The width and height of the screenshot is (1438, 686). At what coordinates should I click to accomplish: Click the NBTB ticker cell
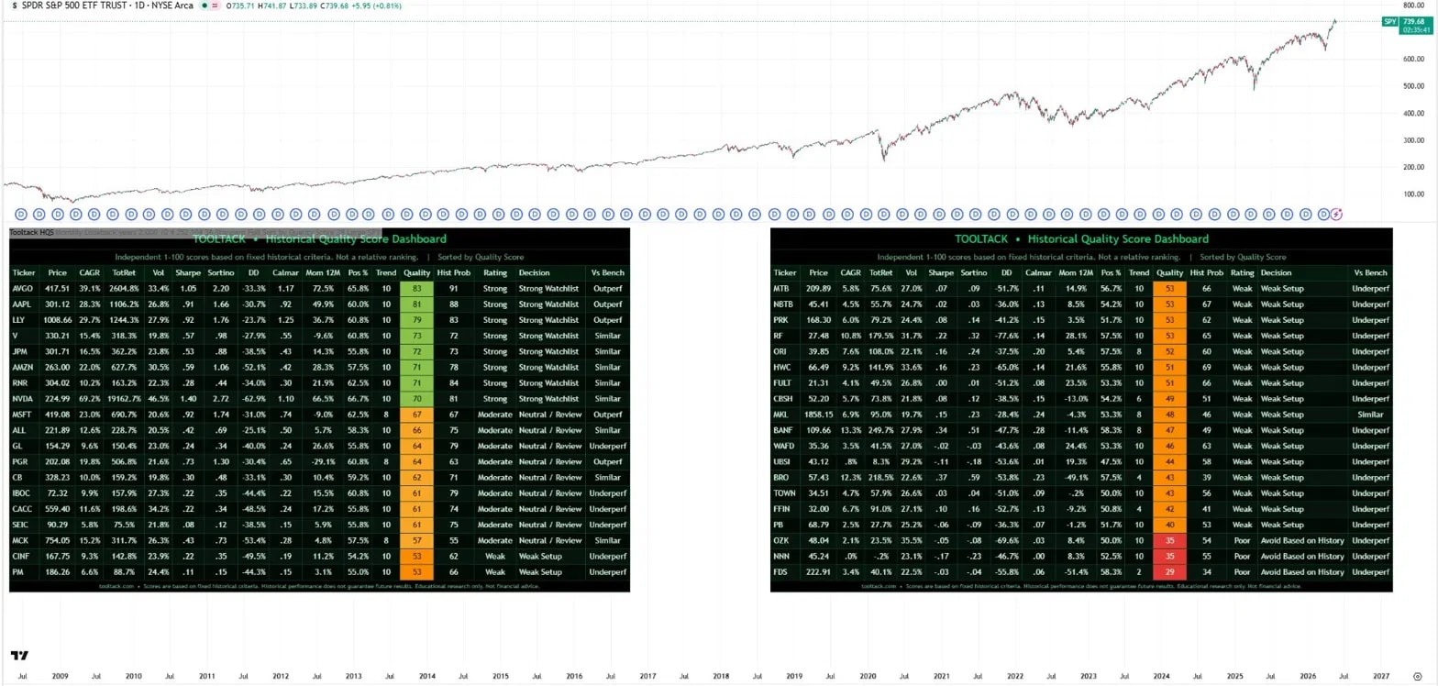[785, 304]
